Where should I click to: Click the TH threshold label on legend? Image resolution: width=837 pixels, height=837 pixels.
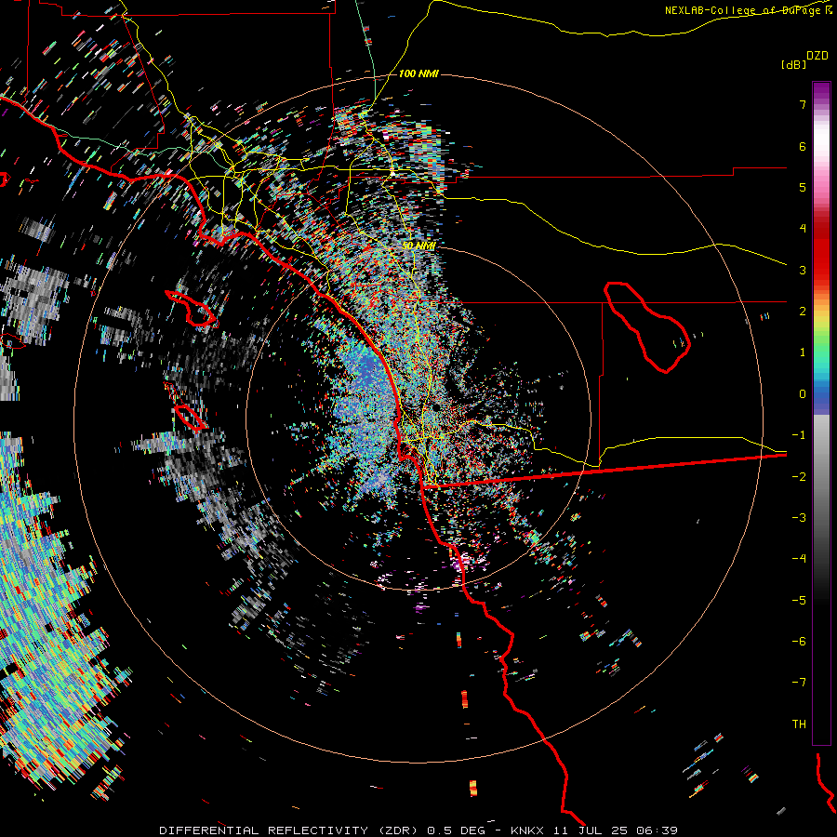click(x=799, y=724)
